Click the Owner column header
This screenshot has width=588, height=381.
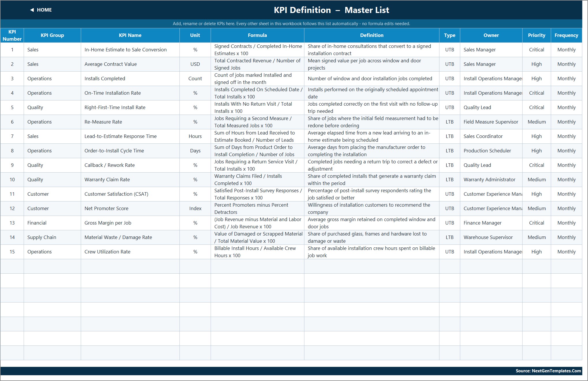tap(491, 35)
